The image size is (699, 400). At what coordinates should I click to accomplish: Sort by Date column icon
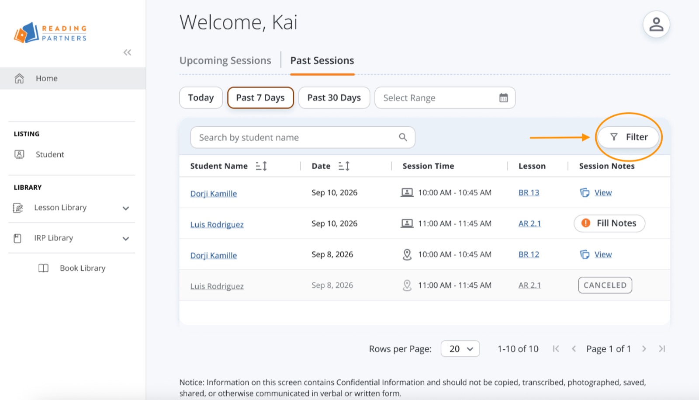[344, 166]
